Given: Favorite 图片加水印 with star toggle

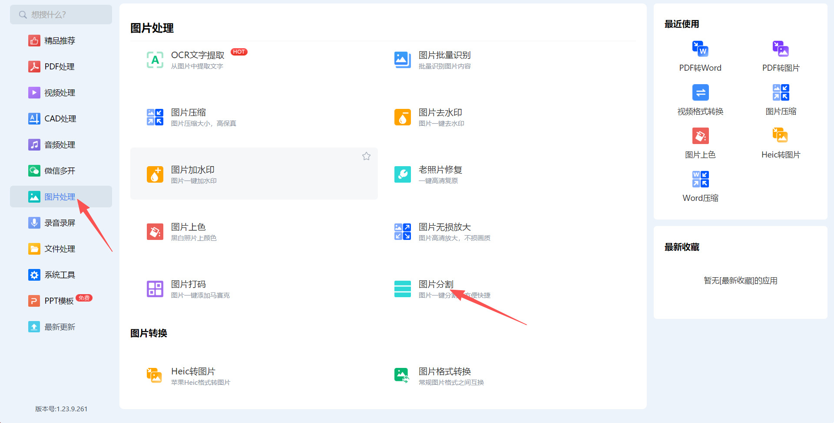Looking at the screenshot, I should point(366,156).
